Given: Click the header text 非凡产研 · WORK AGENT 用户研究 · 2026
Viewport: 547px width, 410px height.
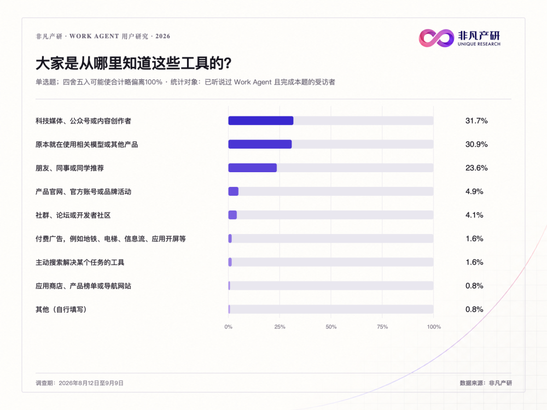Looking at the screenshot, I should click(x=103, y=36).
